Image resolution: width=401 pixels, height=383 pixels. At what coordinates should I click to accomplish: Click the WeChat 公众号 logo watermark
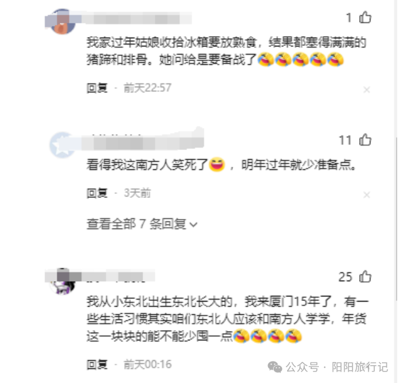pyautogui.click(x=275, y=367)
